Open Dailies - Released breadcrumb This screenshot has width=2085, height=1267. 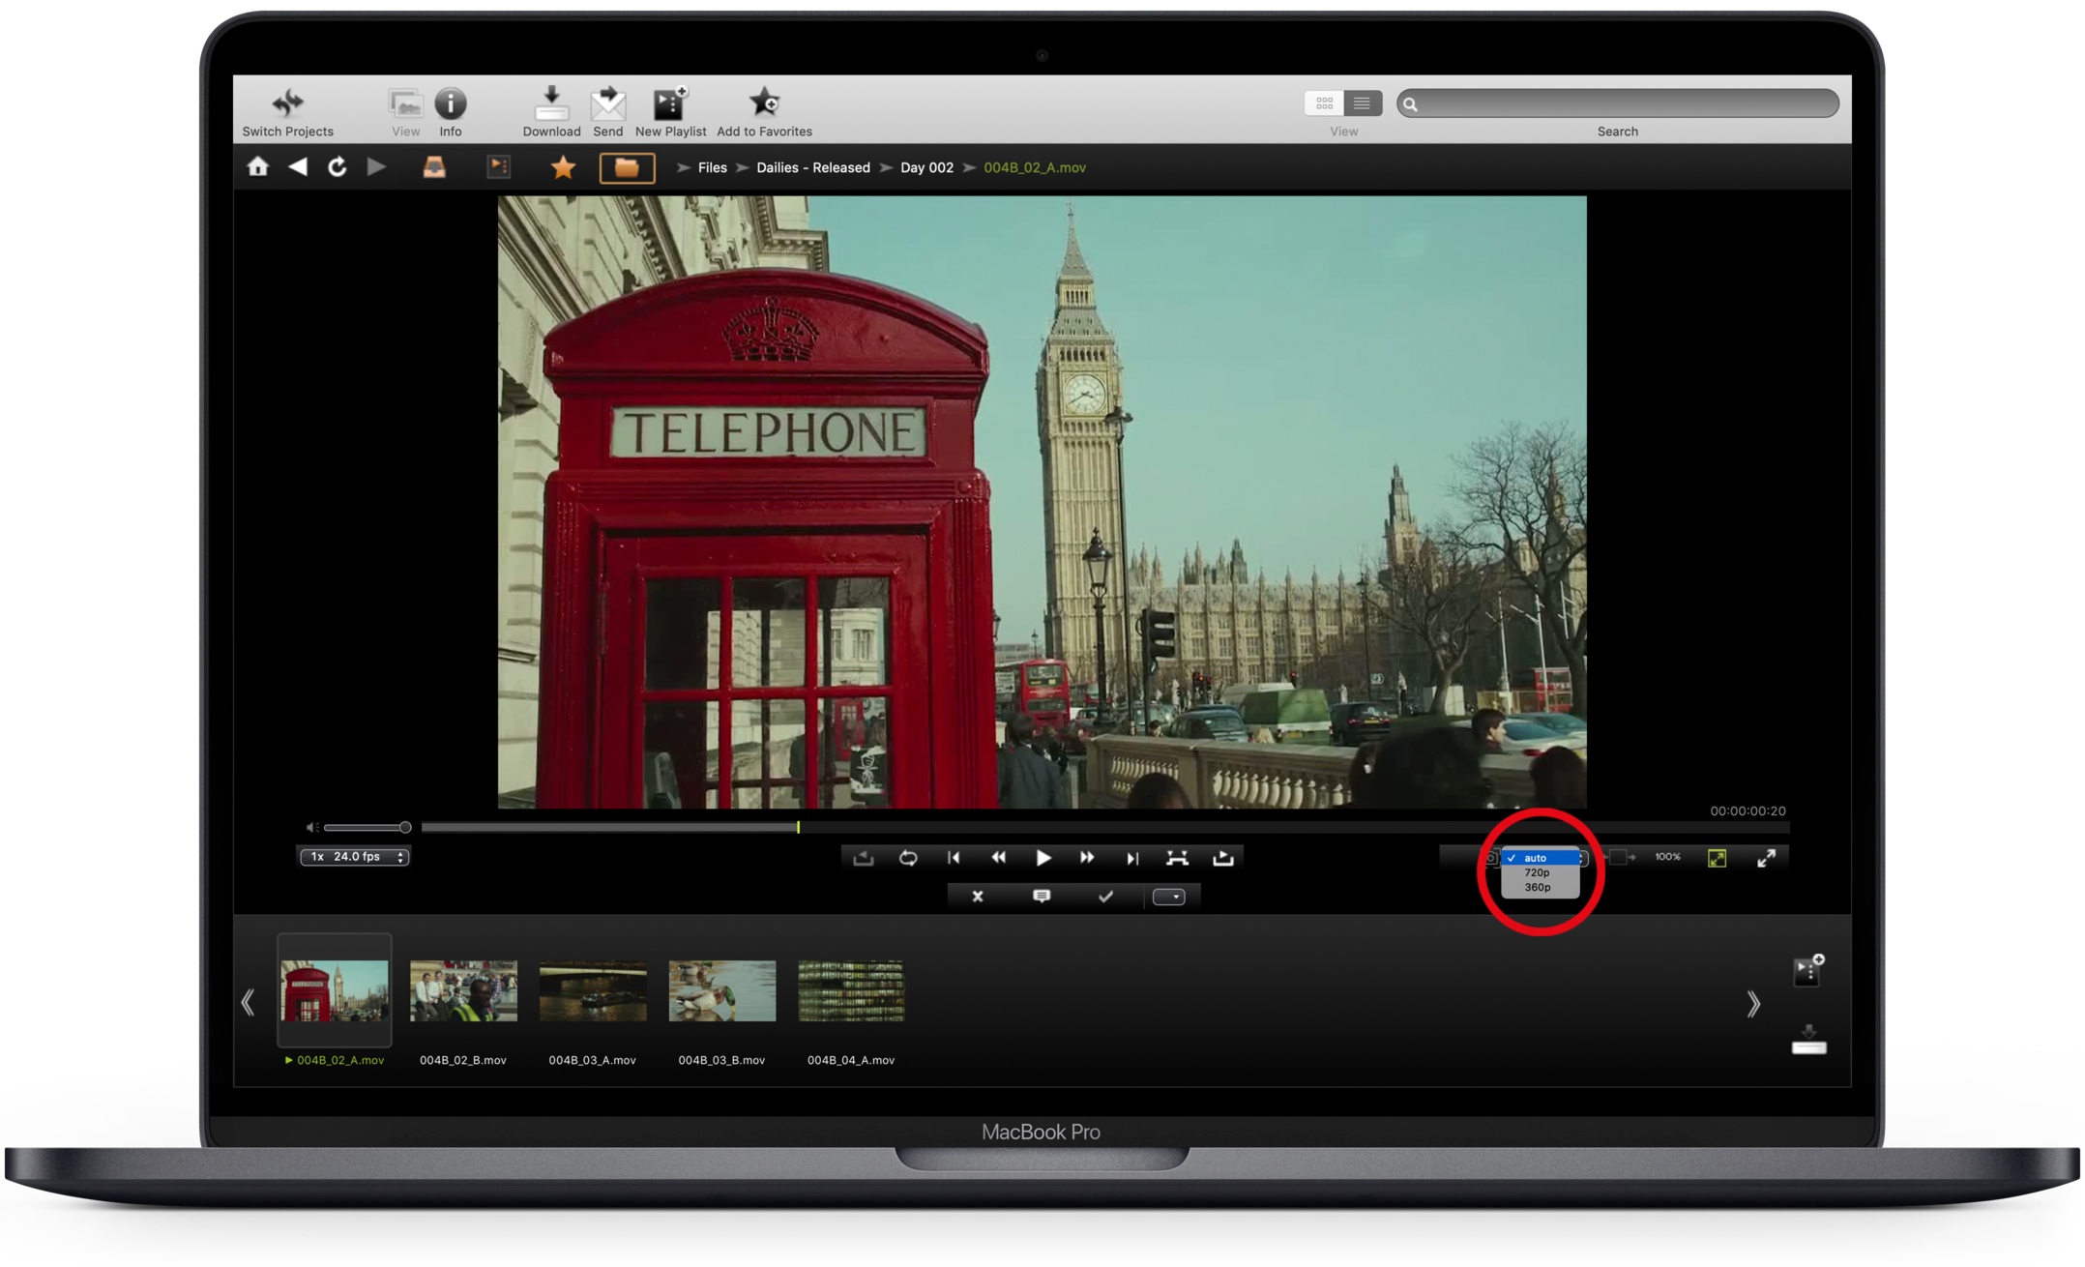coord(812,167)
